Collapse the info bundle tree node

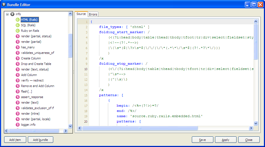[x=7, y=14]
